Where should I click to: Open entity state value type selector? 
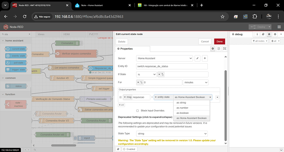click(163, 97)
